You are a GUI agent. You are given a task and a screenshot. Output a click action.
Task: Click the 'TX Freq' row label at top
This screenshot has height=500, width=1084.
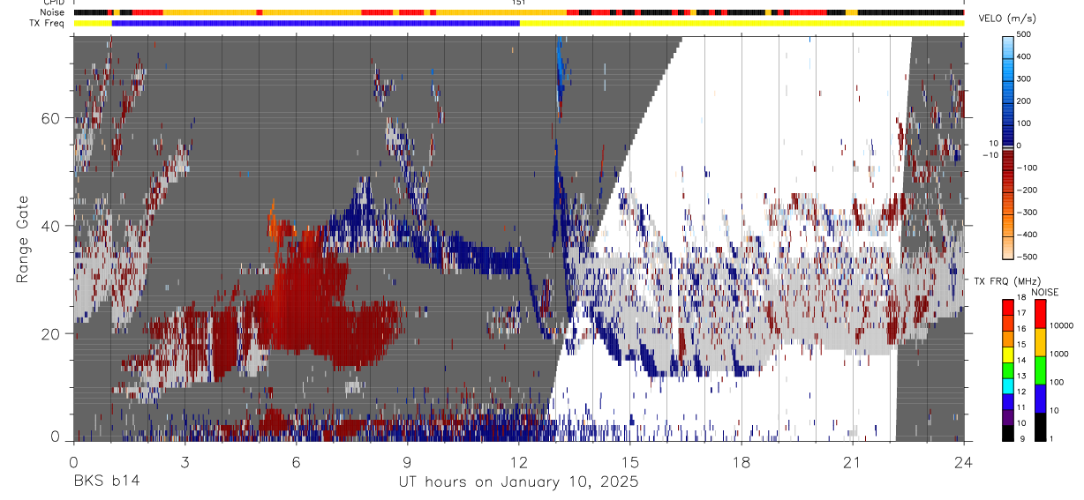(47, 23)
